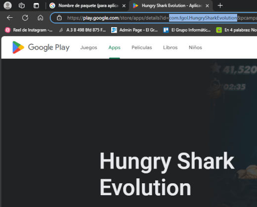Open the 'Reel de Instagram' bookmark
Screen dimensions: 257x207
(x=29, y=30)
